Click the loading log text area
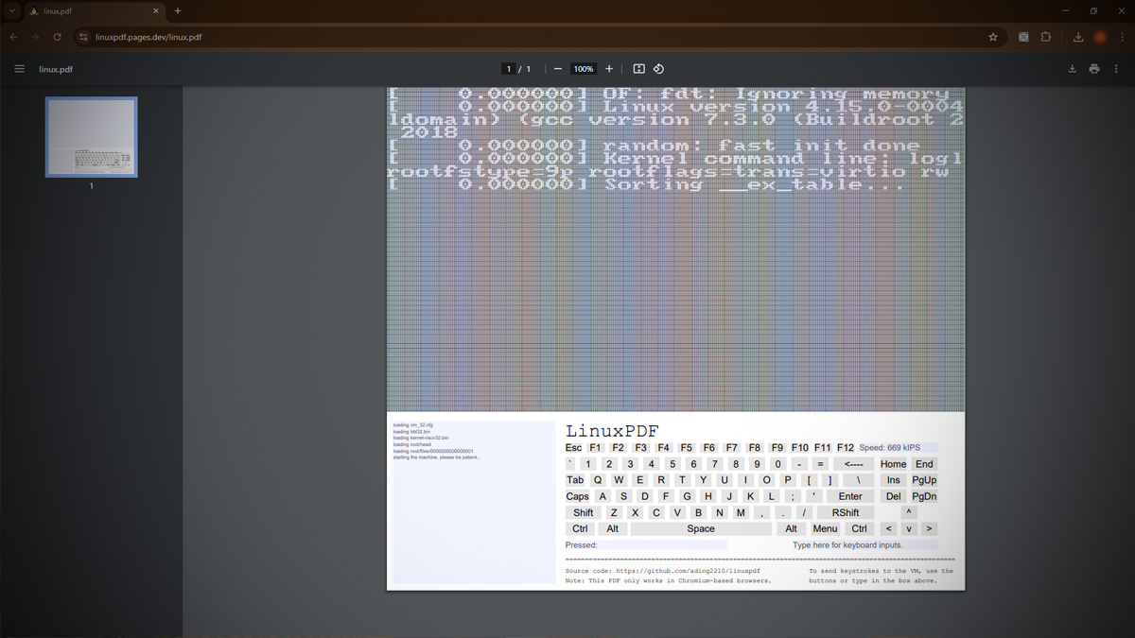The height and width of the screenshot is (638, 1135). tap(473, 501)
